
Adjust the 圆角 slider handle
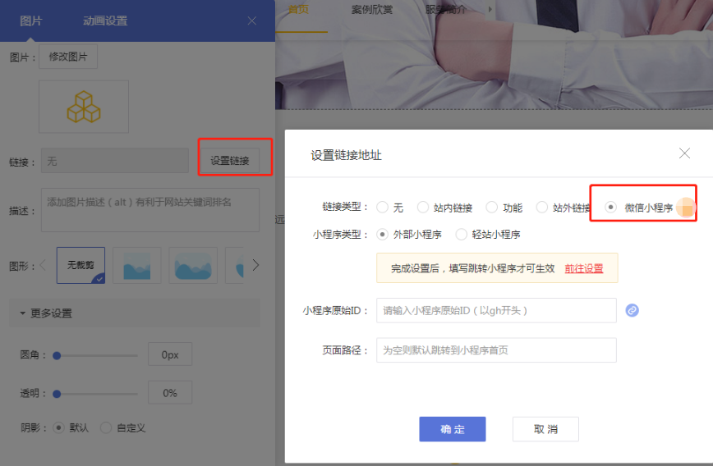[x=57, y=355]
